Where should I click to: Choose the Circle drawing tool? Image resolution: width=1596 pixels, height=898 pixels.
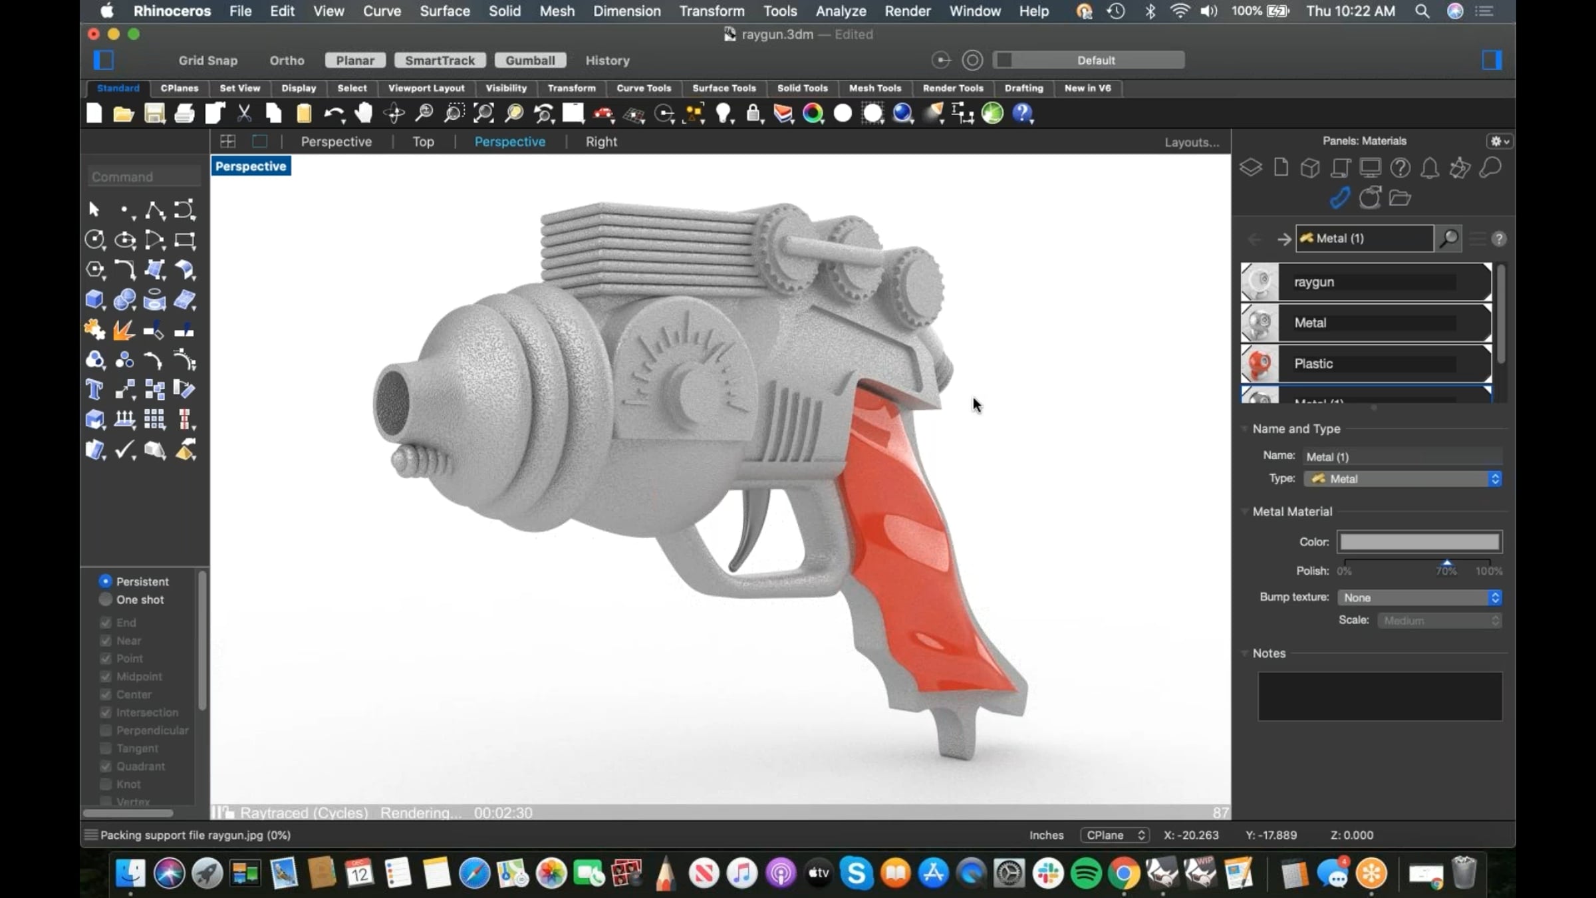[94, 239]
